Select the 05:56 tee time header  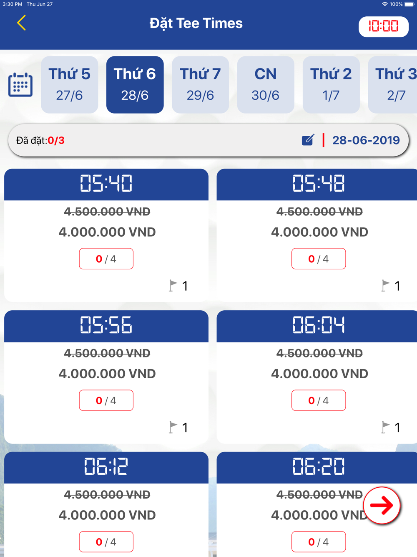(x=106, y=326)
